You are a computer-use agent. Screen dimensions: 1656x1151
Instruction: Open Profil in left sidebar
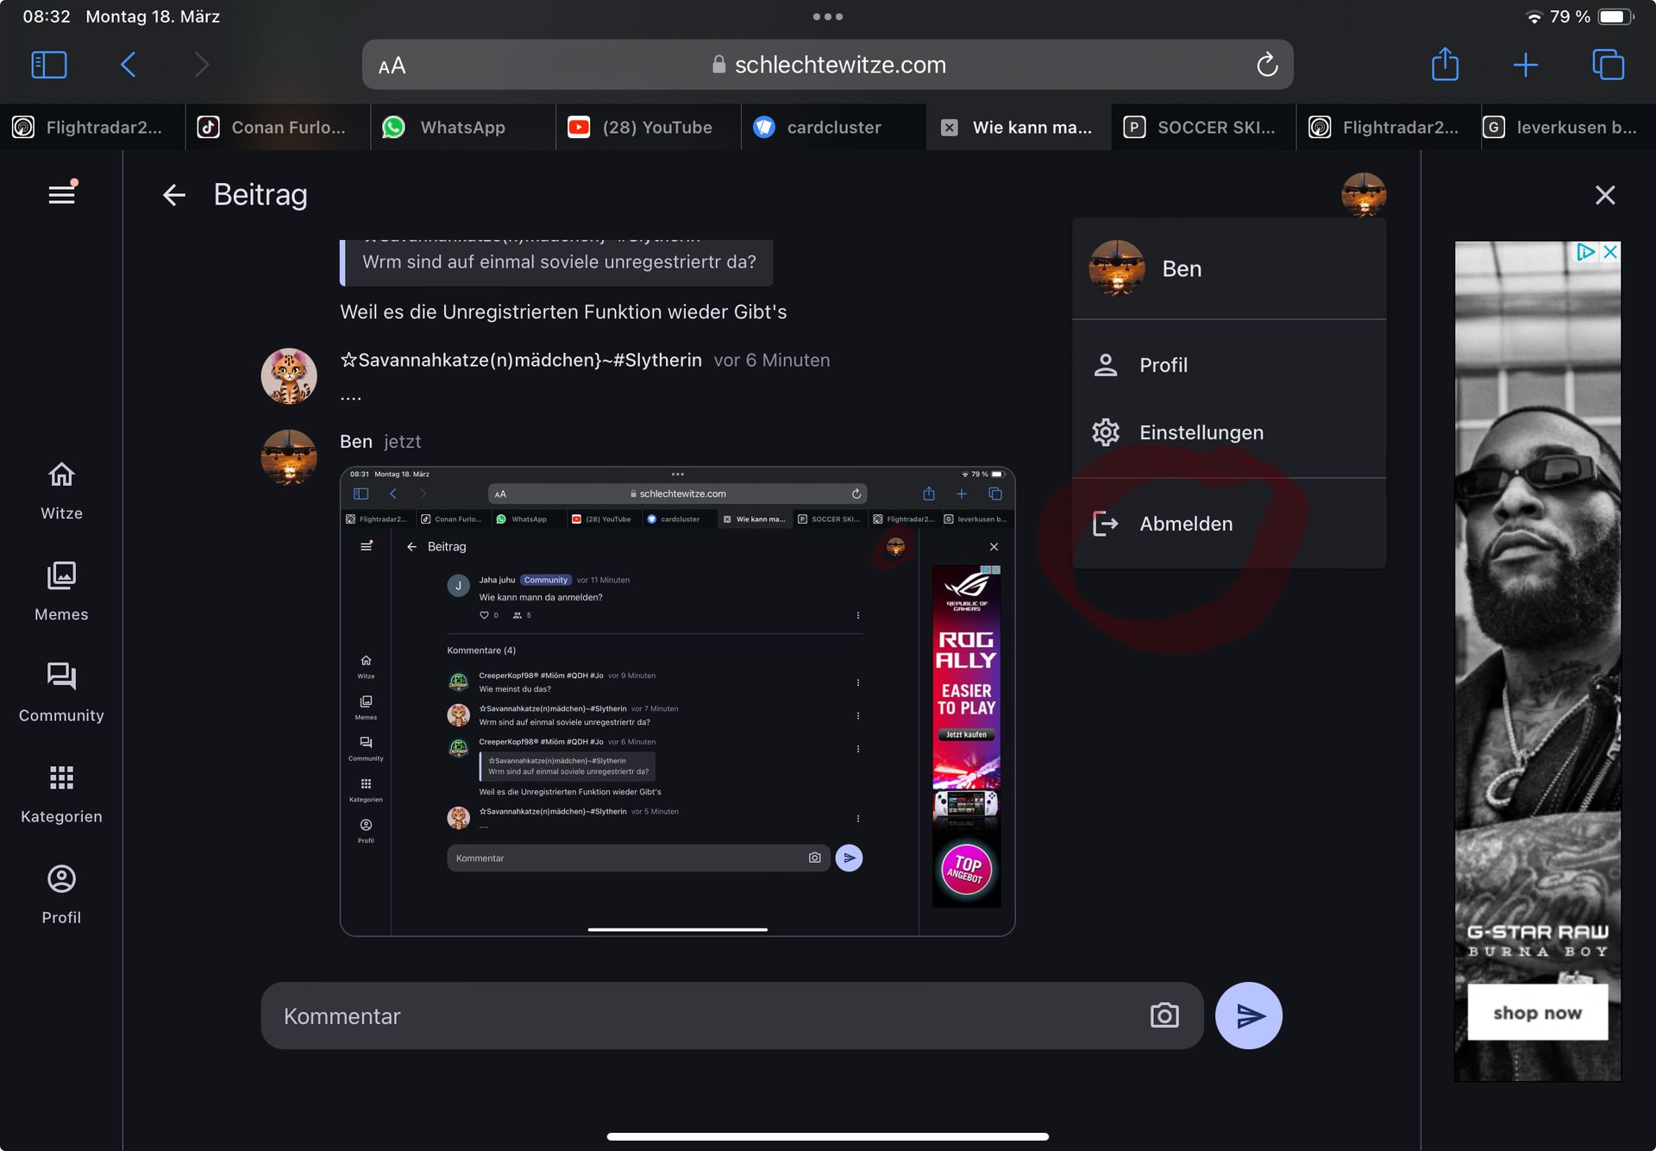(x=61, y=894)
